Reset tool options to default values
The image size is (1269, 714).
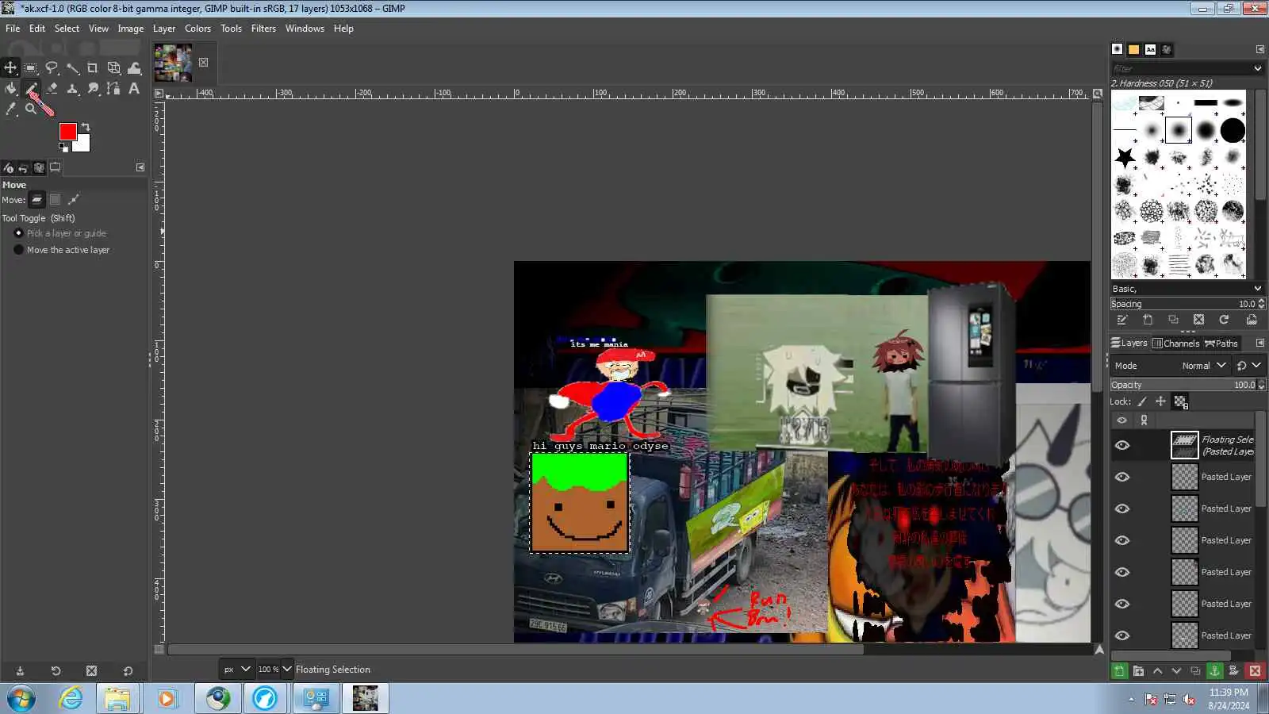coord(128,671)
